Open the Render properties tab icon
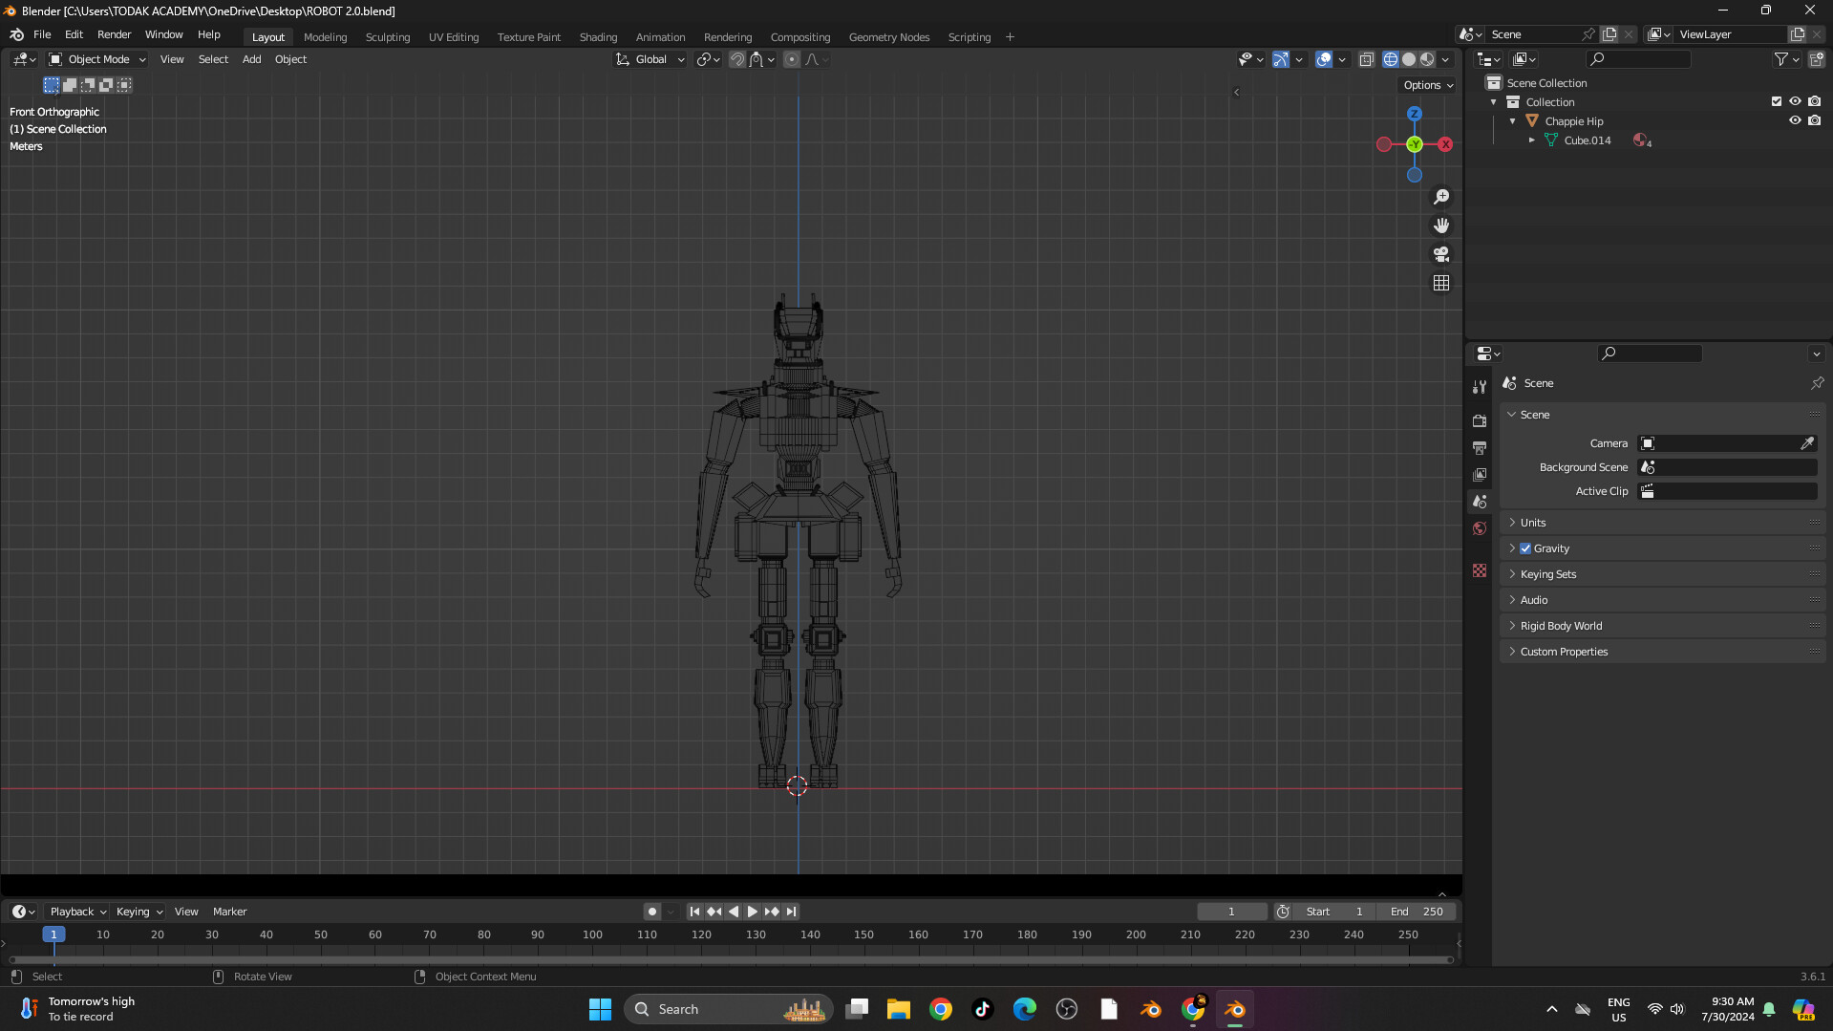The image size is (1833, 1031). click(1480, 421)
